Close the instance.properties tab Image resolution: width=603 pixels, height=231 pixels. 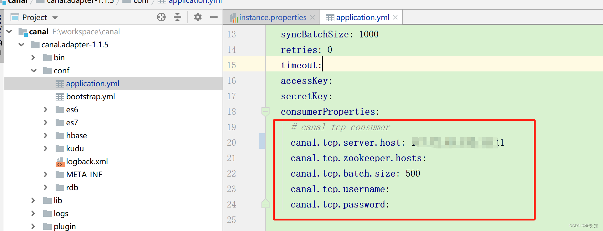[312, 18]
